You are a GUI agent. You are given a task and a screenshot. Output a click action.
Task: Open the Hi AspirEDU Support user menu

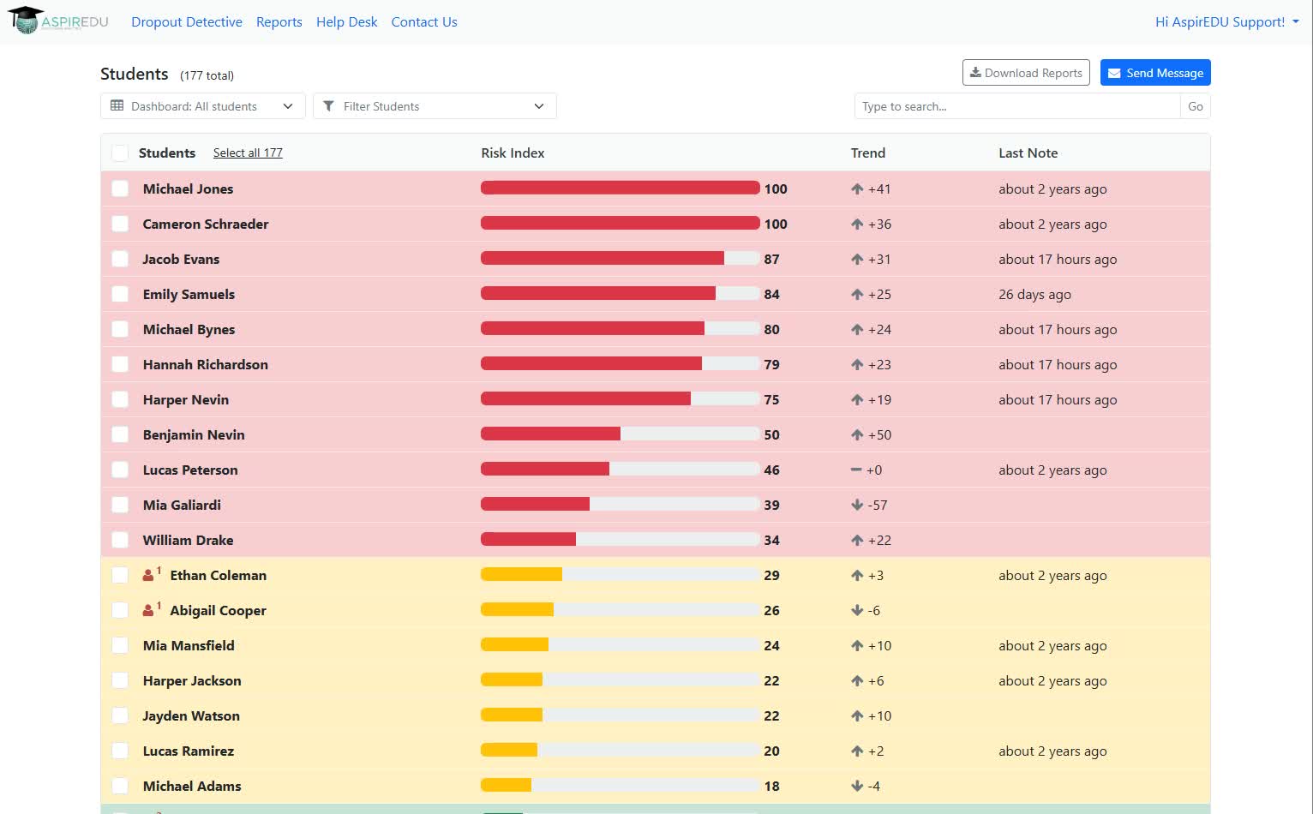pyautogui.click(x=1226, y=21)
